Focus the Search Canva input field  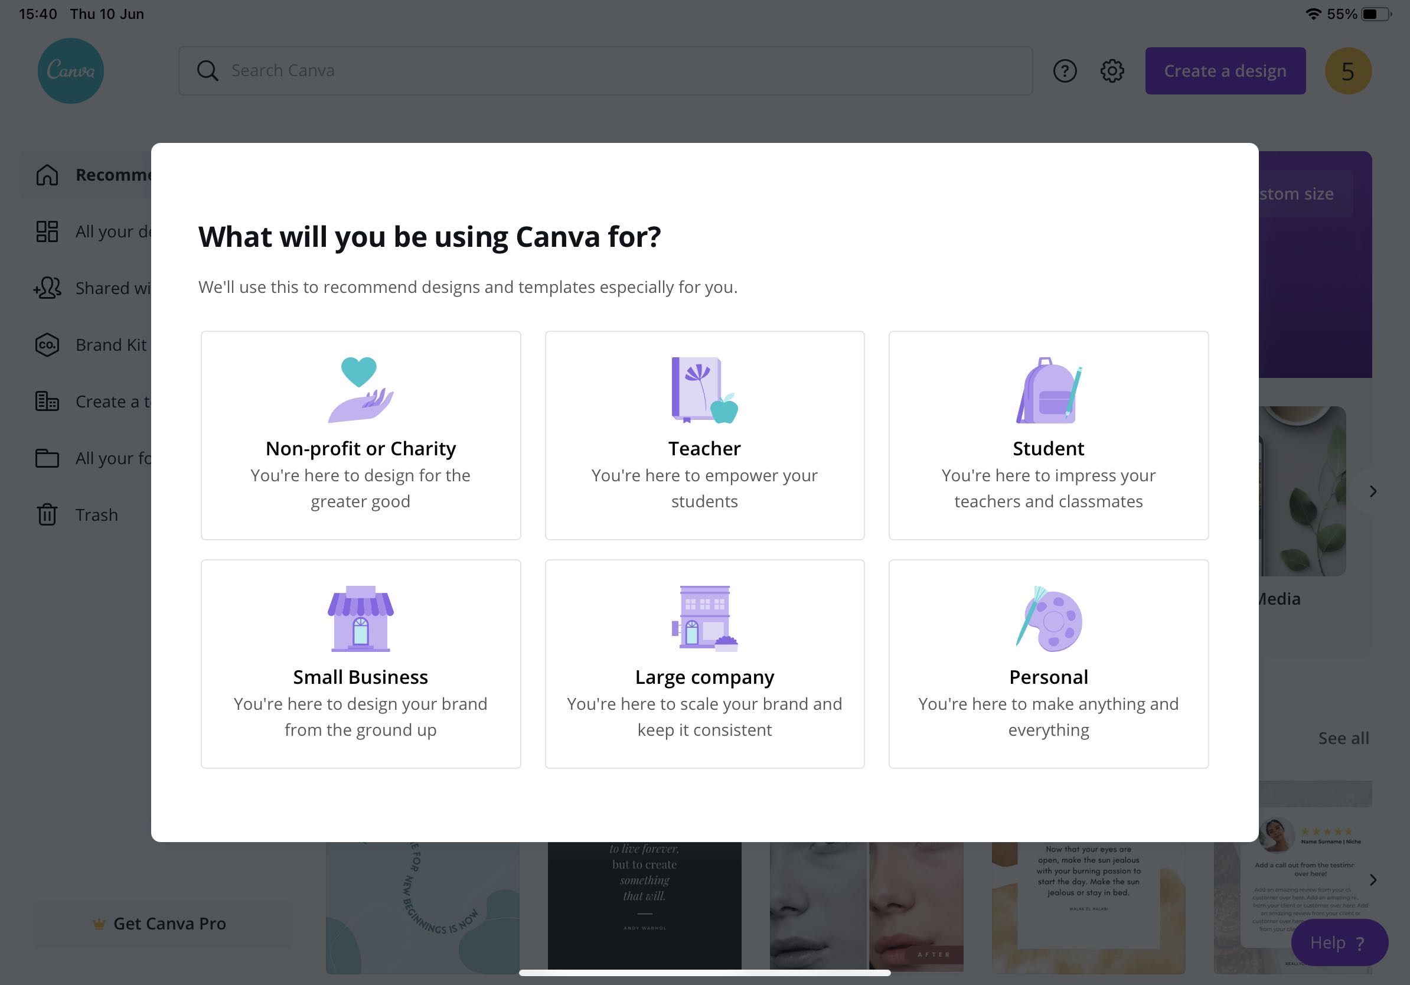605,71
